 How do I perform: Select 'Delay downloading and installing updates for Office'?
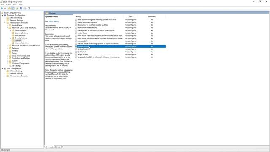(97, 20)
